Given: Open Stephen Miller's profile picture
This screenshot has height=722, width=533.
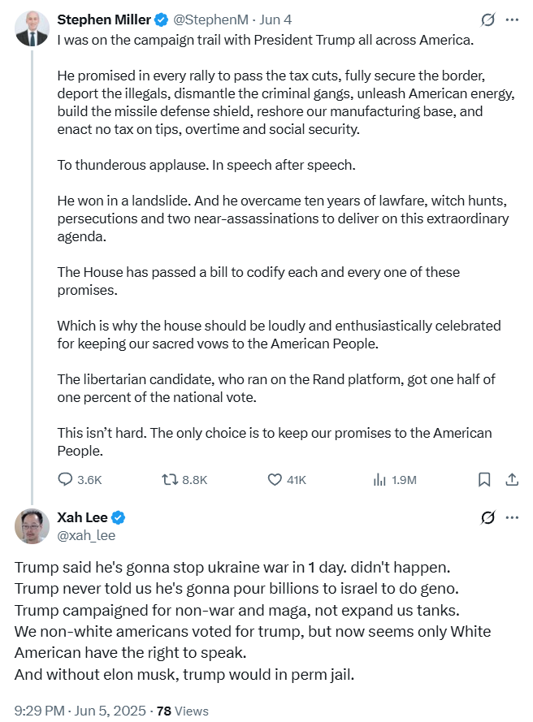Looking at the screenshot, I should [32, 28].
